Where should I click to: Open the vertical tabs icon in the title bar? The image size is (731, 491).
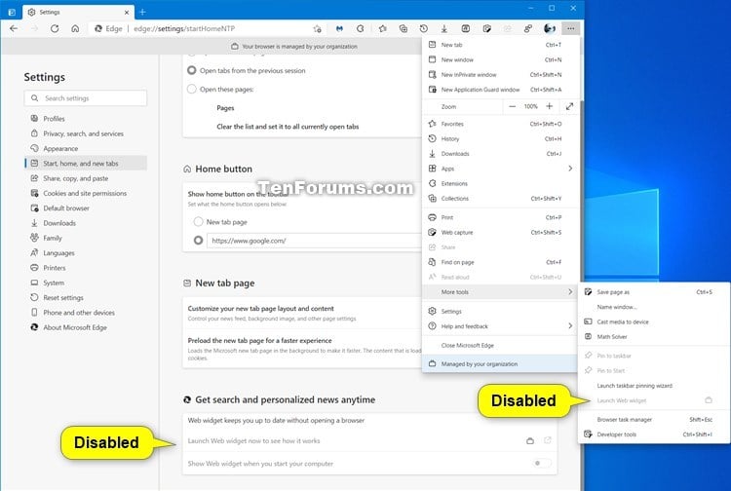(12, 12)
